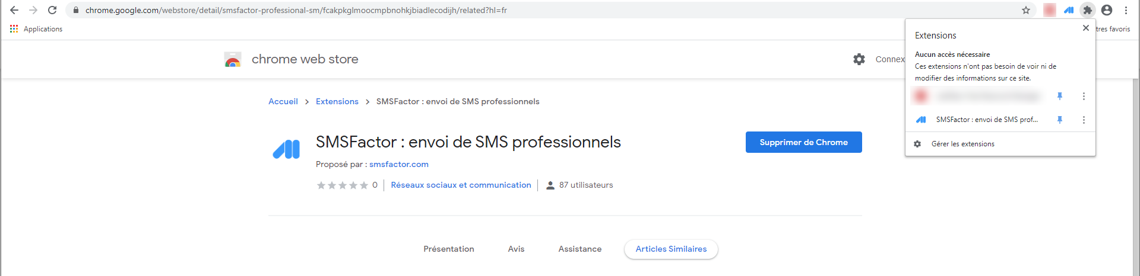Switch to the Articles Similaires tab
This screenshot has height=276, width=1140.
pyautogui.click(x=671, y=249)
